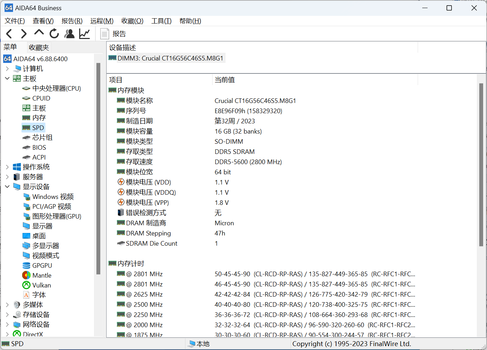Open the 收藏(O) menu
Viewport: 487px width, 350px height.
(x=132, y=21)
